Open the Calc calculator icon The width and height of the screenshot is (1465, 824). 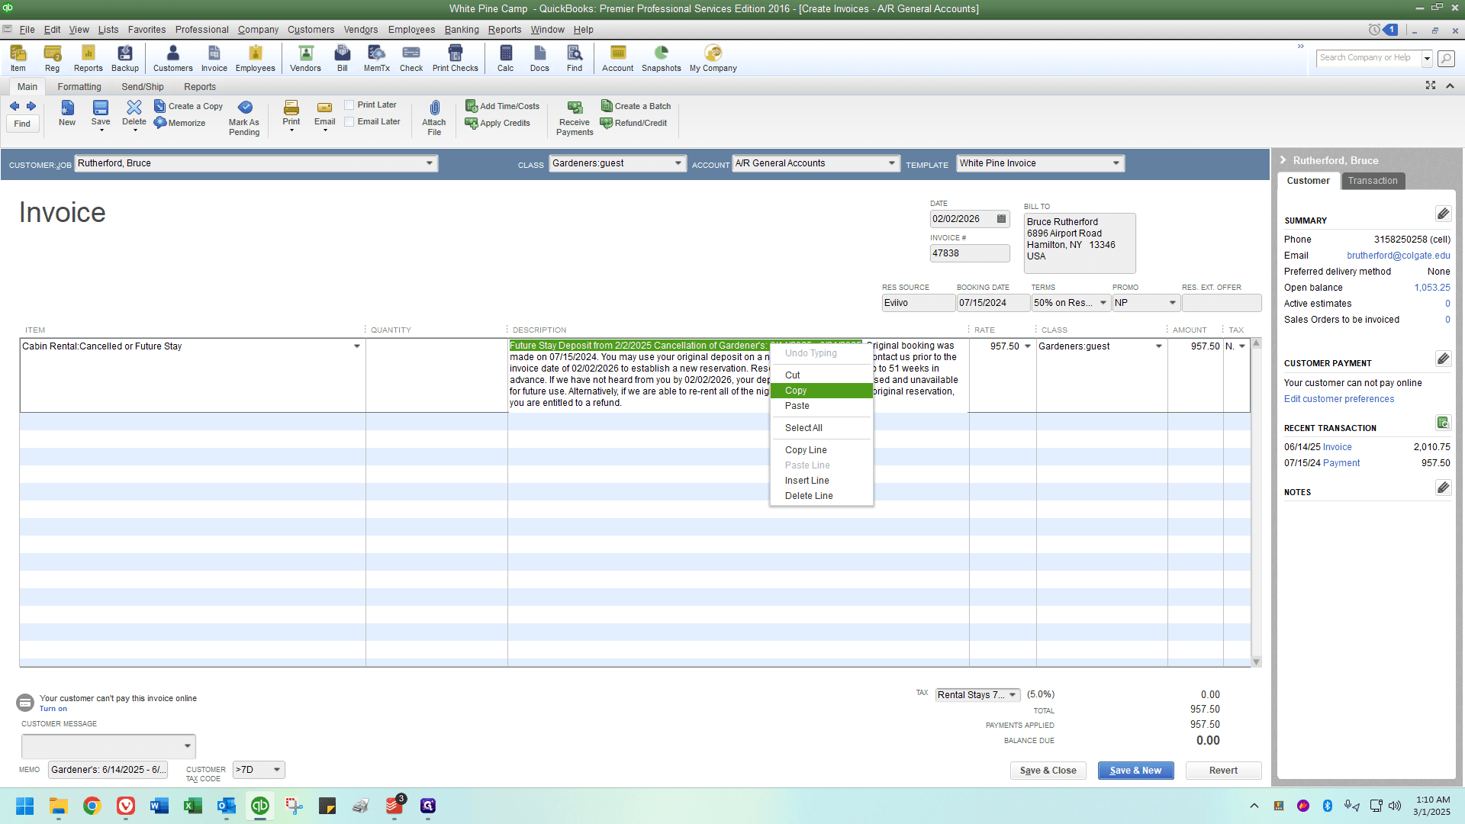pyautogui.click(x=506, y=58)
